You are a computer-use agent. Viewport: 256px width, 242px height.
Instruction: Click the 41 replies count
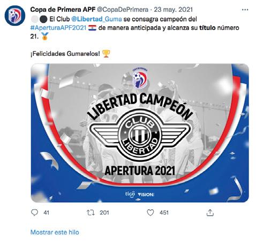[x=46, y=212]
